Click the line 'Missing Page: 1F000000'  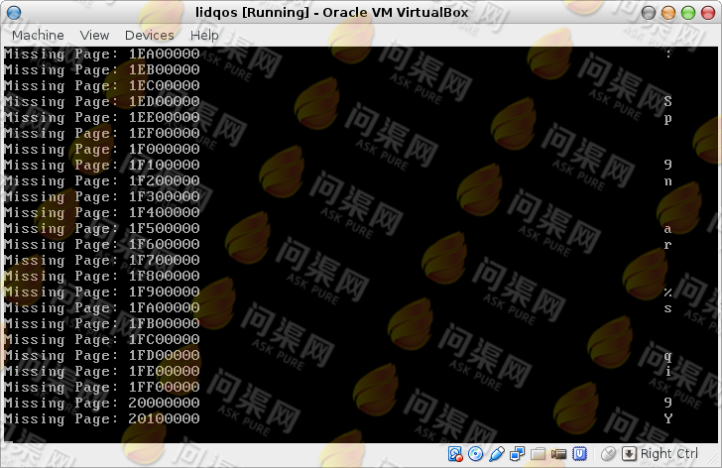102,149
